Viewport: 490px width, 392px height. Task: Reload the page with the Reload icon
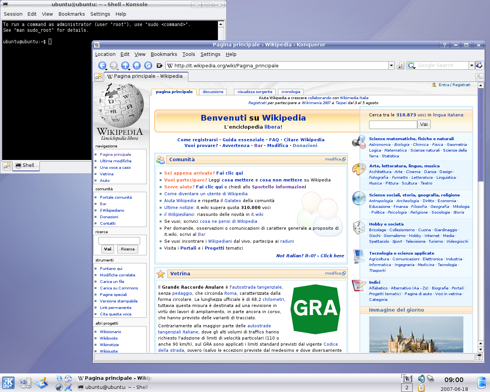coord(148,65)
